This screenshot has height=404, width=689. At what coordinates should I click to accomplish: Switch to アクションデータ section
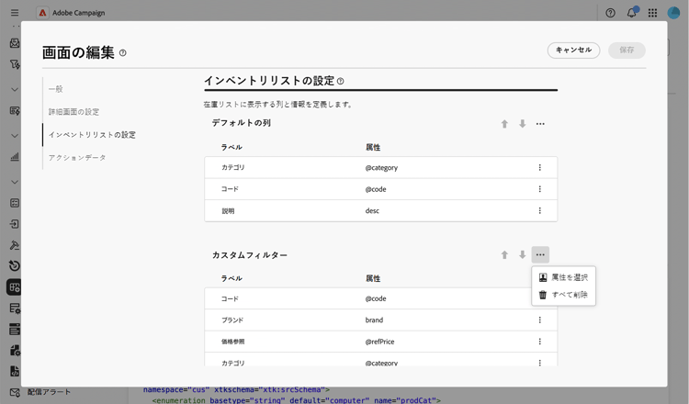pos(77,158)
